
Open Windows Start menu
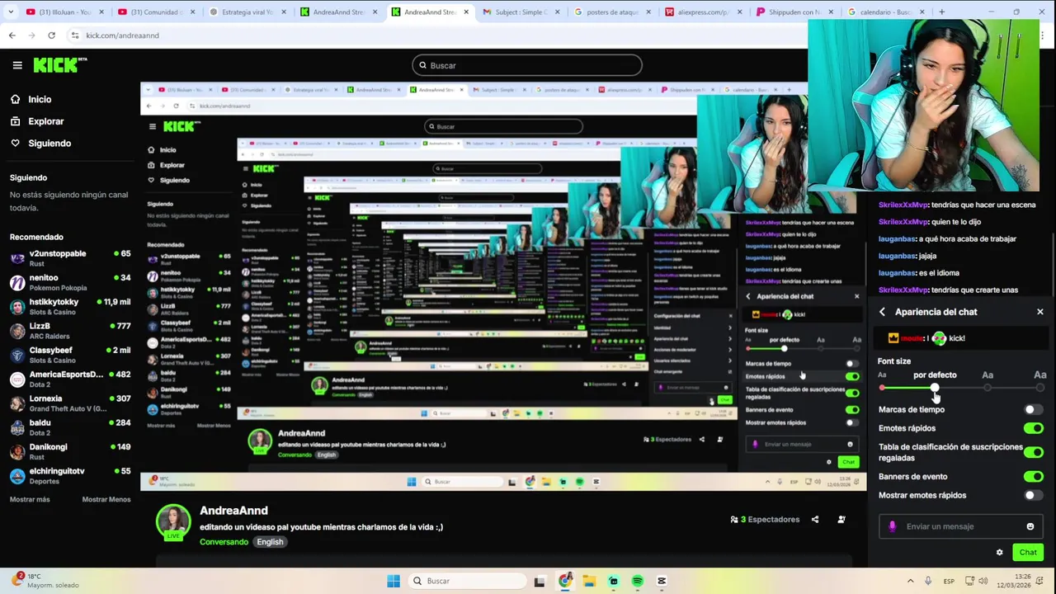(394, 581)
